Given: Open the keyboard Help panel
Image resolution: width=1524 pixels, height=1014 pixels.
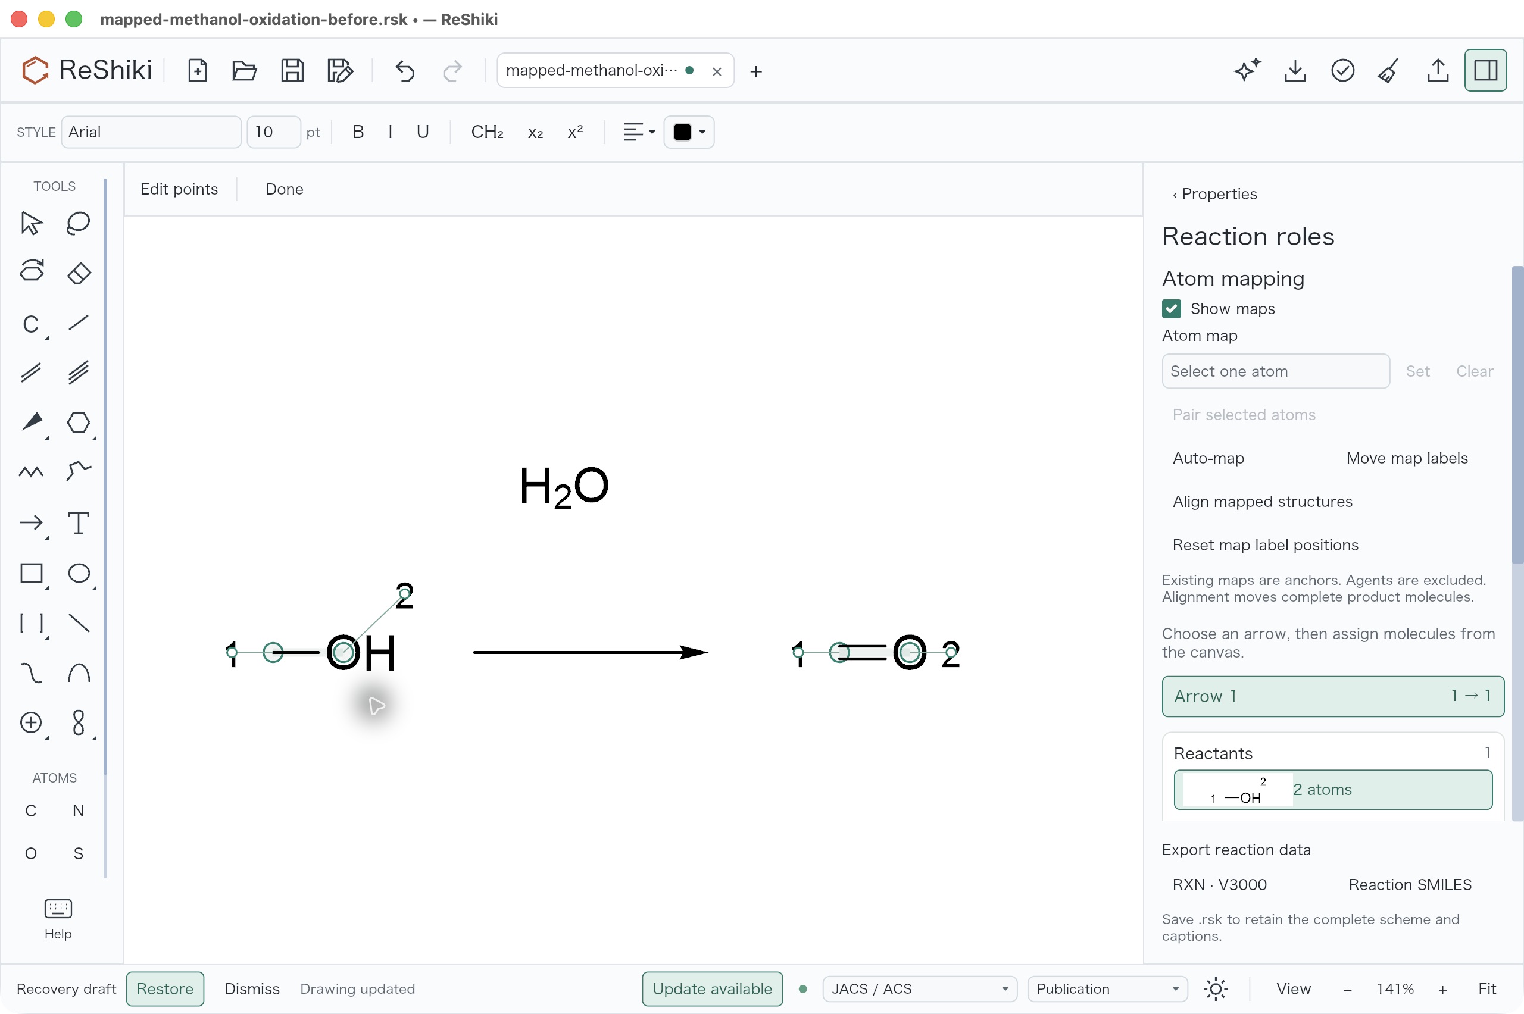Looking at the screenshot, I should [58, 918].
